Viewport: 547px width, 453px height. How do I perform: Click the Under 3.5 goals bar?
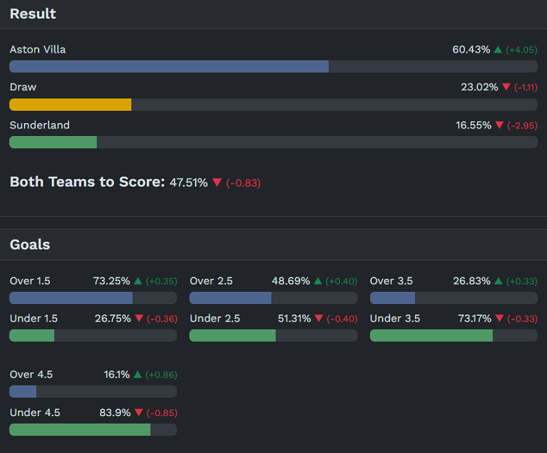pos(431,335)
